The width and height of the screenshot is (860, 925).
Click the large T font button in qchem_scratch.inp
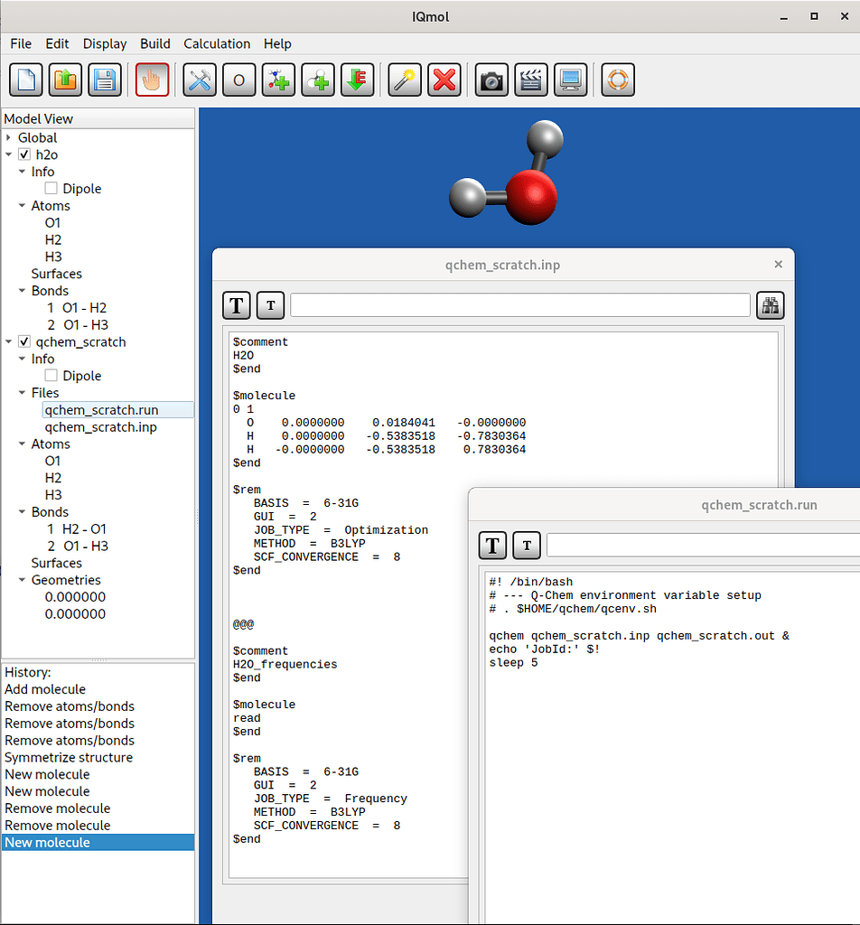coord(237,305)
